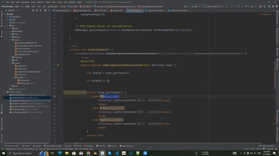Open the Problems tool window
Screen dimensions: 279x156
pyautogui.click(x=88, y=146)
